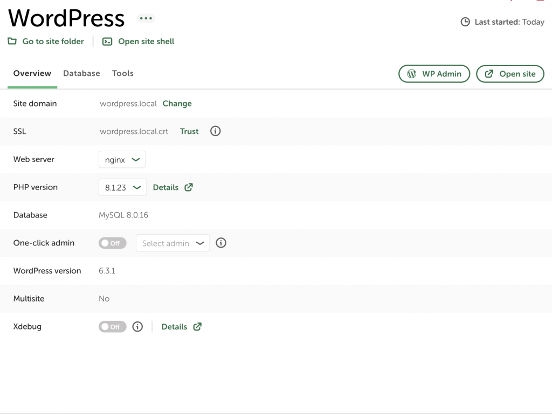Image resolution: width=552 pixels, height=414 pixels.
Task: Click the terminal icon for site shell
Action: [x=107, y=41]
